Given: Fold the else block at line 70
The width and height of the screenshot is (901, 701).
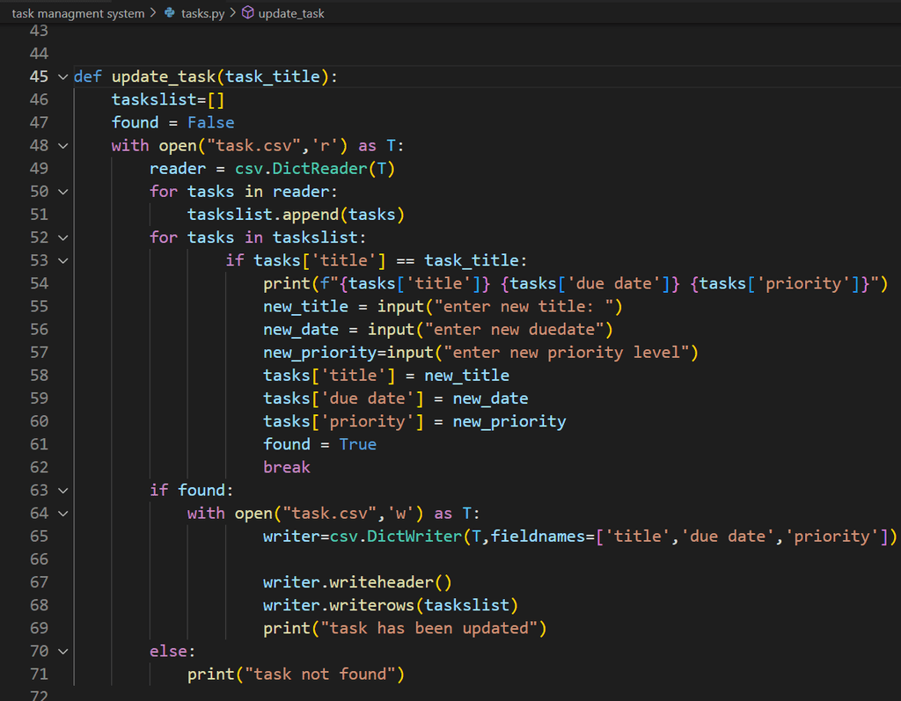Looking at the screenshot, I should click(62, 651).
